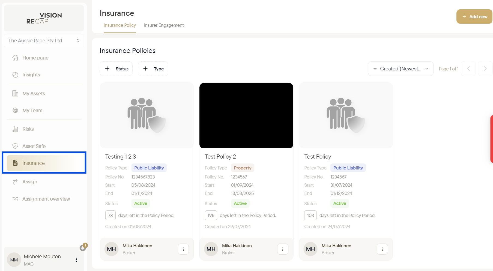
Task: Click the Assign arrows icon
Action: coord(15,182)
